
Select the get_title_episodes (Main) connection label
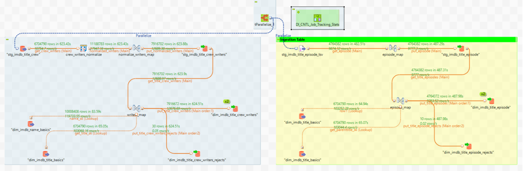[x=430, y=77]
